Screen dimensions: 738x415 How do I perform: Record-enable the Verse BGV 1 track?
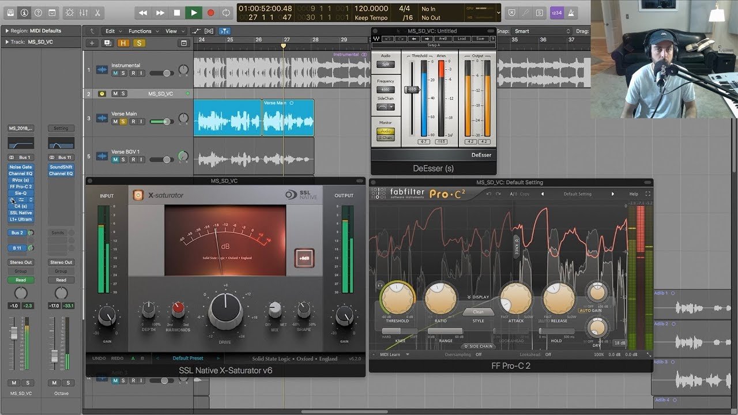pyautogui.click(x=132, y=160)
